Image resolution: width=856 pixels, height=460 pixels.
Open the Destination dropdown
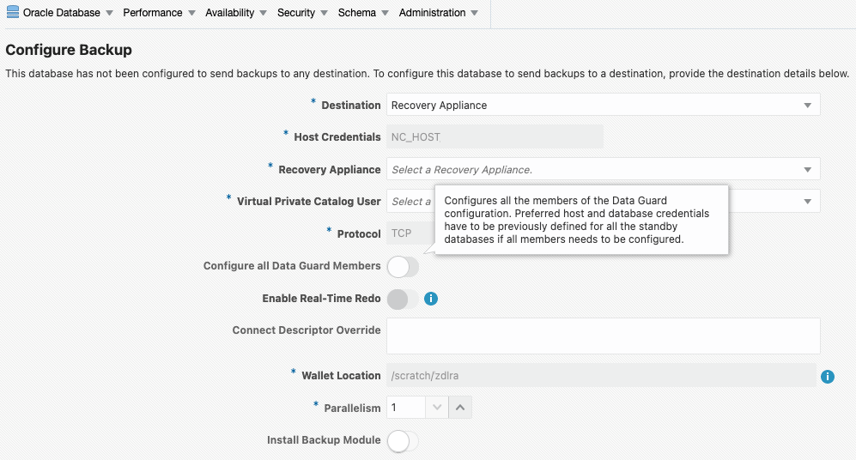[x=603, y=105]
